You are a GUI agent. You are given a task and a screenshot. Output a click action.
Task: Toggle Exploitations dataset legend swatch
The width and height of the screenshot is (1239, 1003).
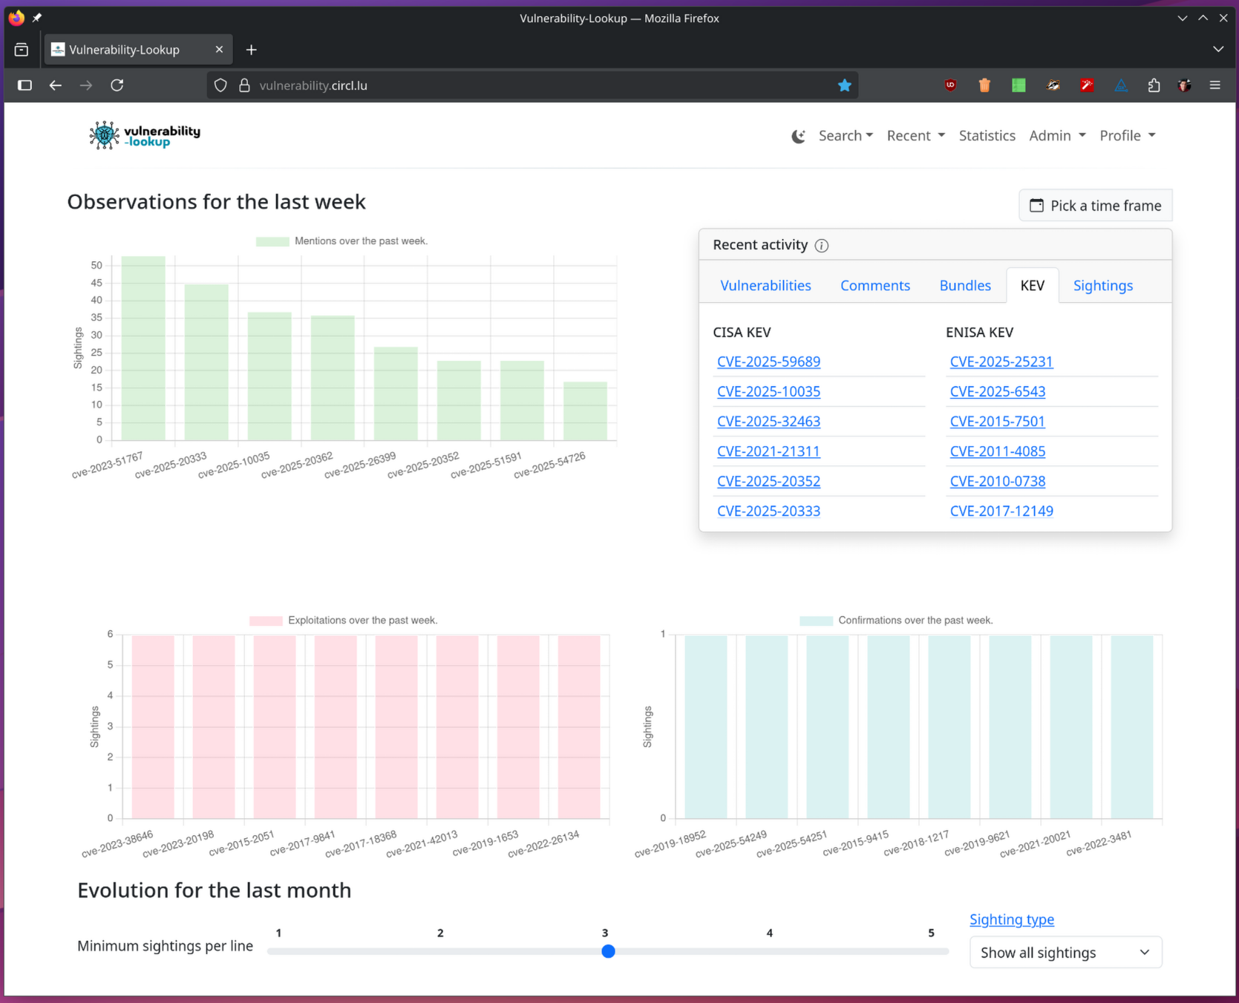click(x=265, y=621)
